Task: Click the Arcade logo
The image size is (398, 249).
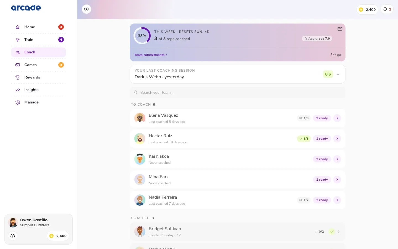Action: pyautogui.click(x=26, y=8)
